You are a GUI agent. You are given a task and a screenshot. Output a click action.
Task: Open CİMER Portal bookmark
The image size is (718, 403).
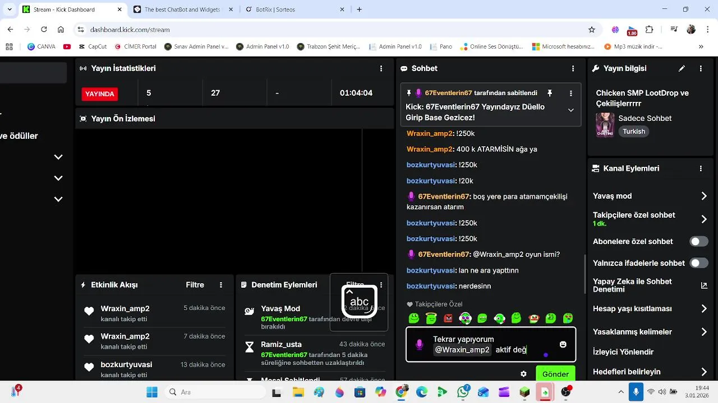(135, 47)
